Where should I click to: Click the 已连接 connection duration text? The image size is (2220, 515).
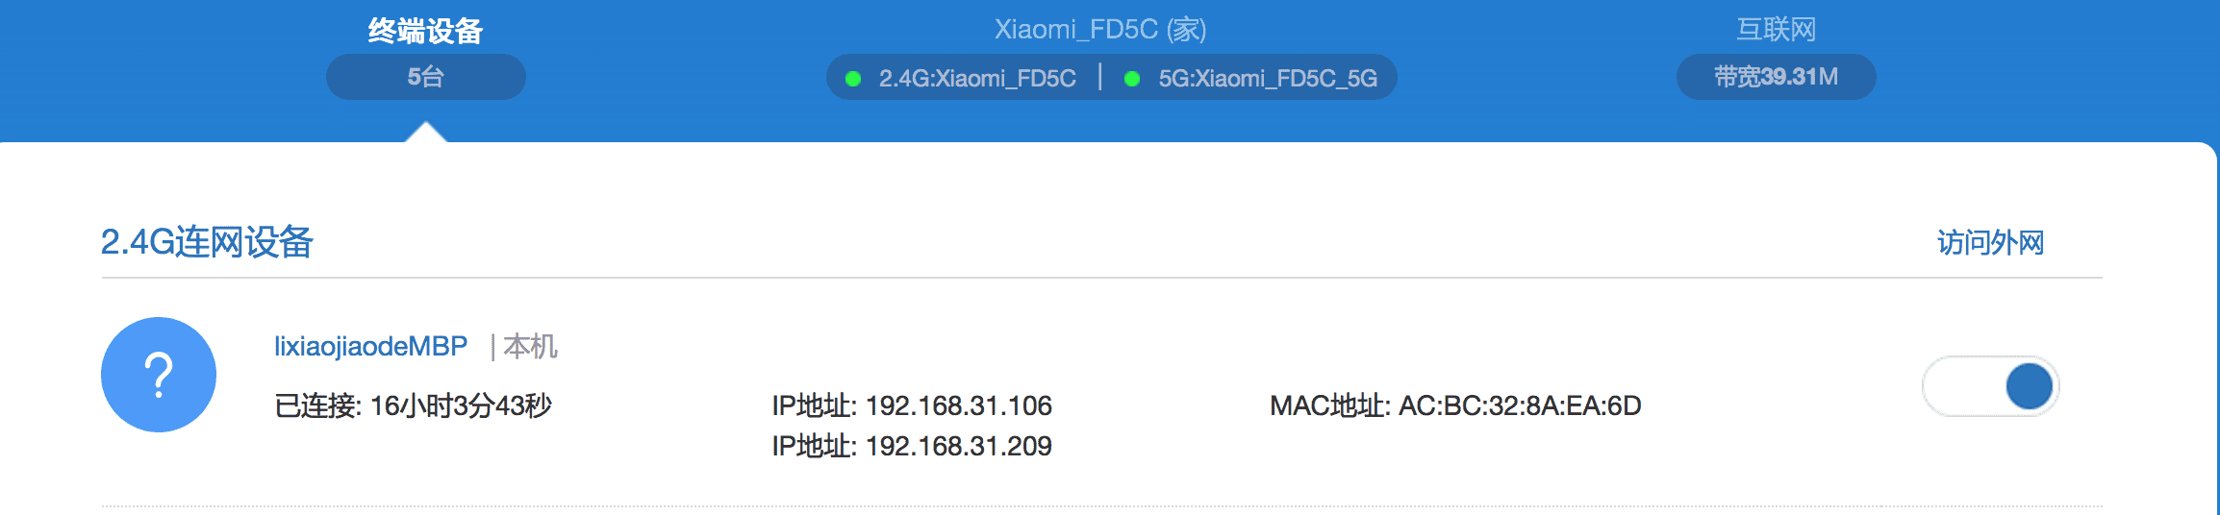pos(413,405)
